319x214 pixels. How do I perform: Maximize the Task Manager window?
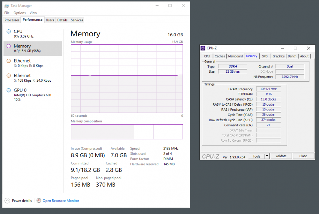point(170,6)
